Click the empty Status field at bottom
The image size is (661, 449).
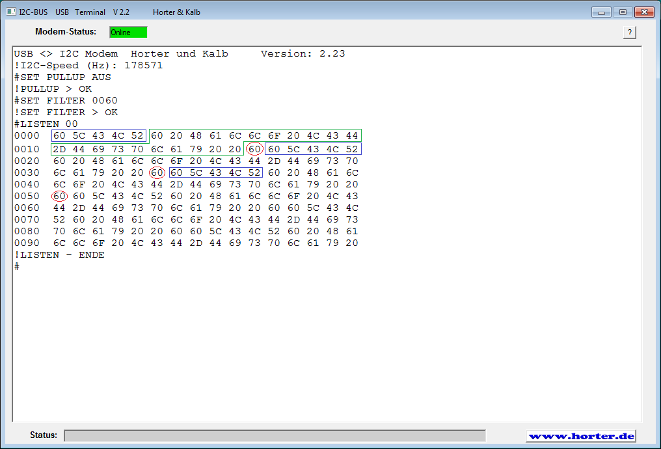pyautogui.click(x=274, y=435)
